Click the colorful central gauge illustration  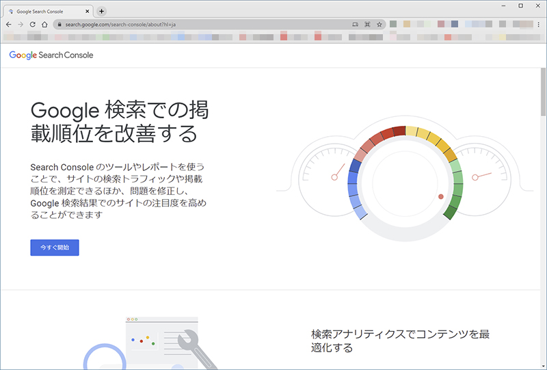(405, 182)
